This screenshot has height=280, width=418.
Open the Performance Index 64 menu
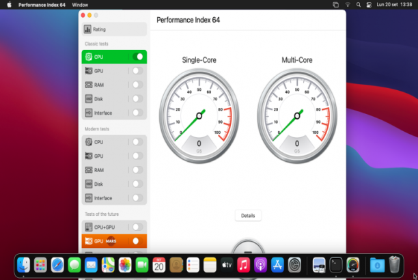click(42, 5)
